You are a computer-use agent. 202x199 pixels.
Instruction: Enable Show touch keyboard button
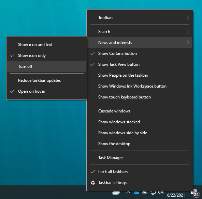[x=140, y=97]
